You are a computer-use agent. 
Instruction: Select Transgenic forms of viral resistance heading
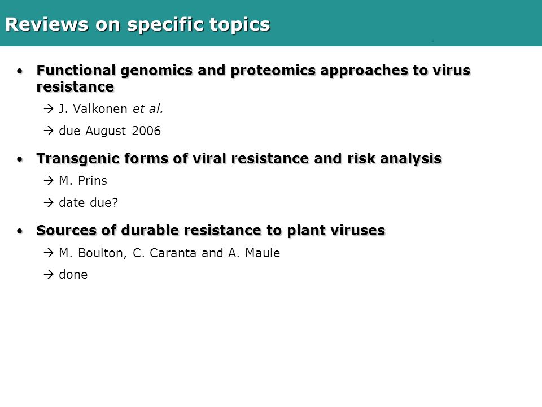click(239, 159)
